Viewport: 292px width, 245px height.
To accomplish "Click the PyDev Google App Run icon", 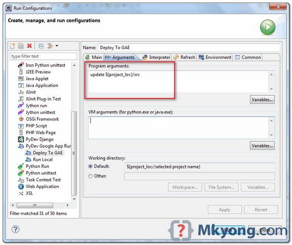I will pyautogui.click(x=21, y=146).
